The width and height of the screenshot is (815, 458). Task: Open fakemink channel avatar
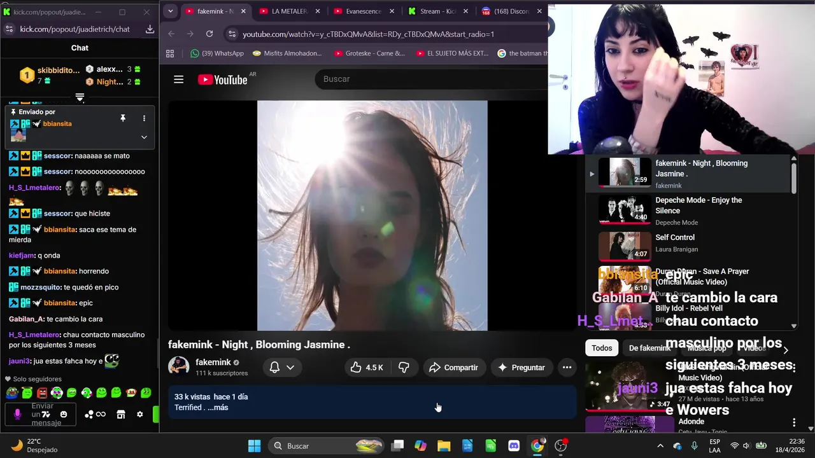178,367
